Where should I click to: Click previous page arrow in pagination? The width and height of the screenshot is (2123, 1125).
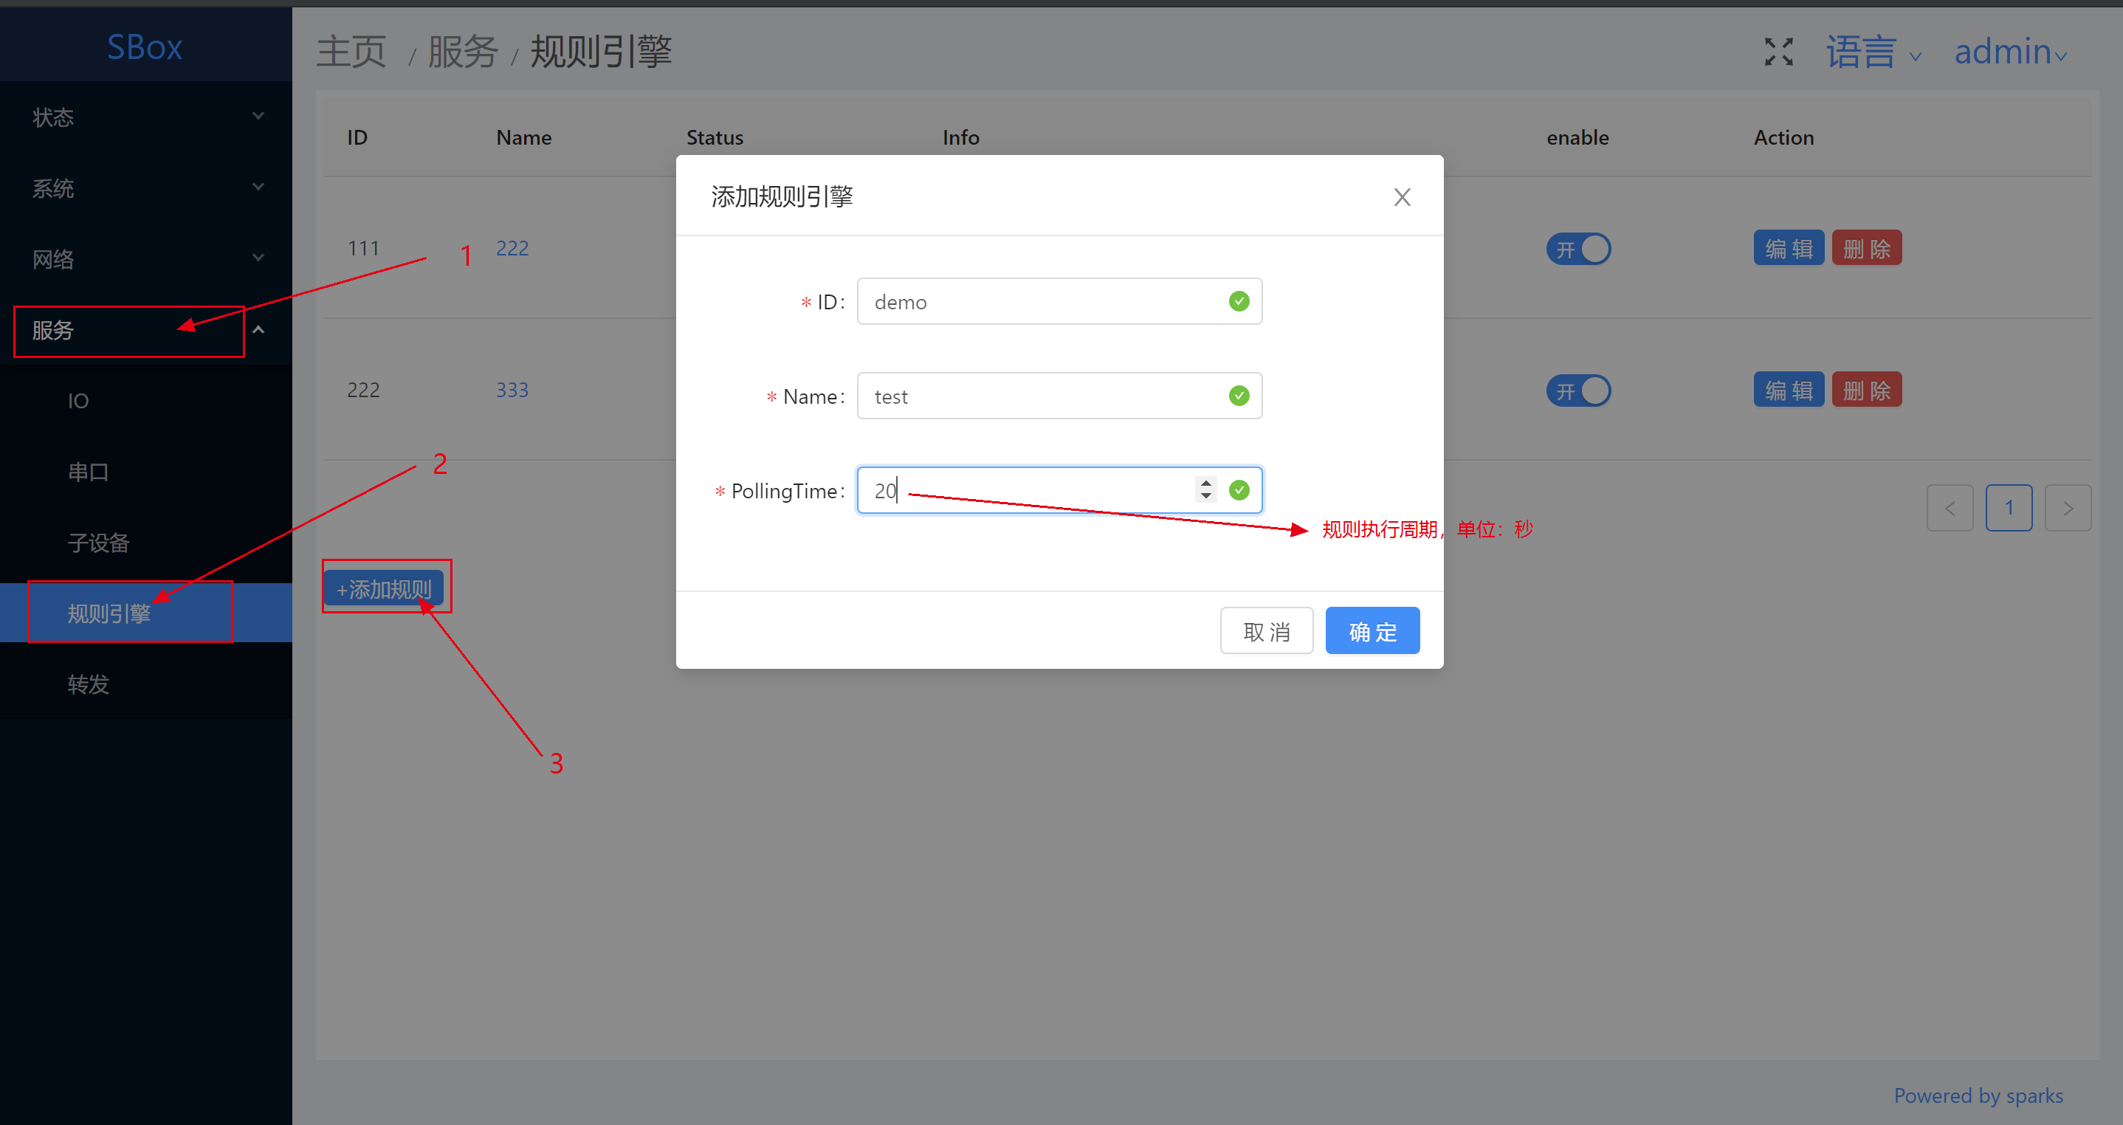coord(1949,509)
